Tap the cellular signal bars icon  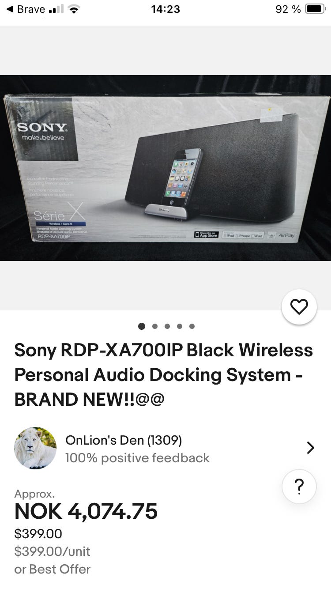(56, 9)
